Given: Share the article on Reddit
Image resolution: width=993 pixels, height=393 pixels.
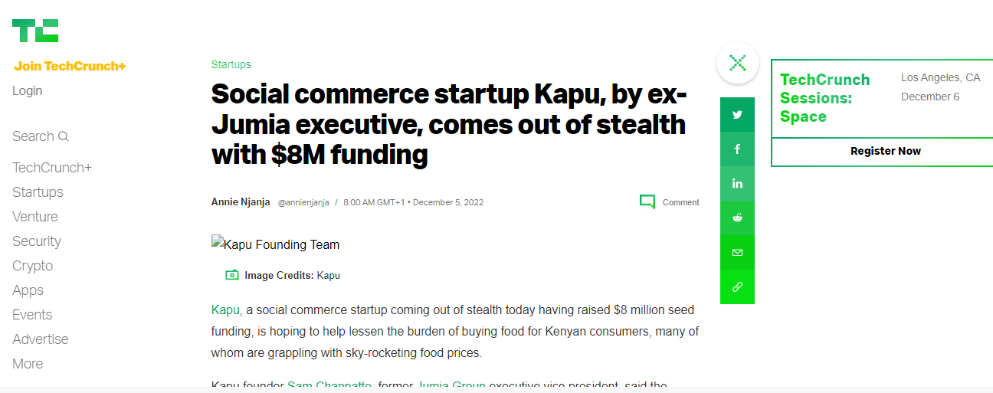Looking at the screenshot, I should click(737, 218).
